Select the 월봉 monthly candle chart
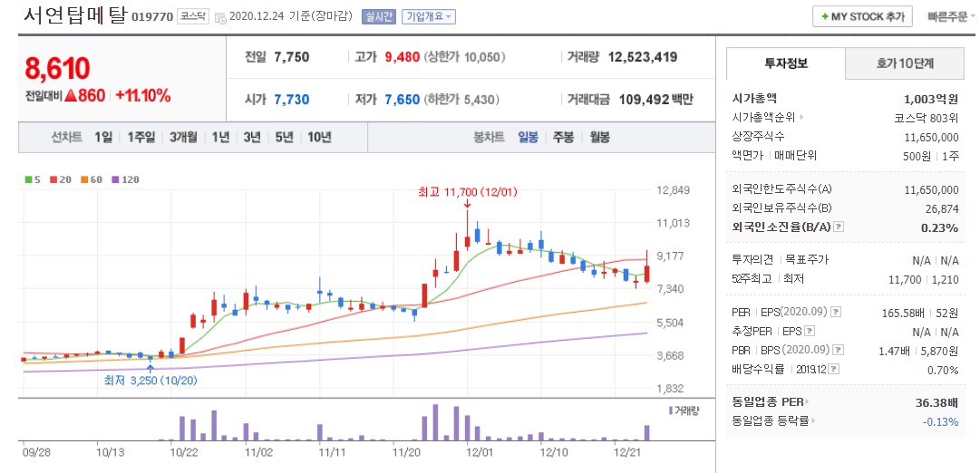Viewport: 980px width, 473px height. click(599, 138)
